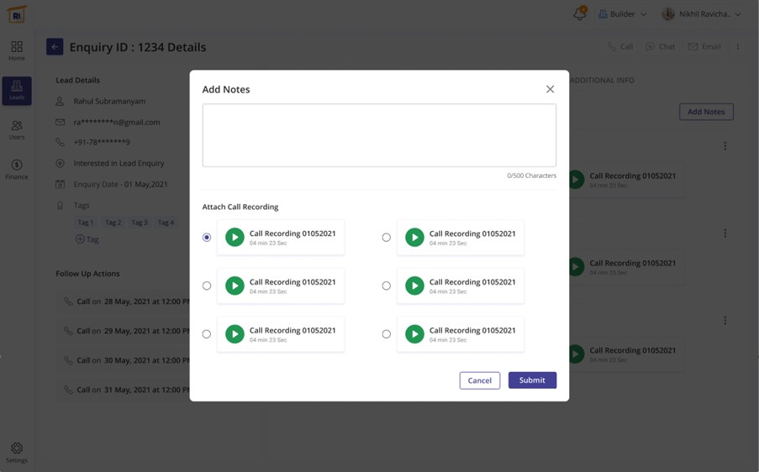
Task: Click inside the notes text area
Action: 379,135
